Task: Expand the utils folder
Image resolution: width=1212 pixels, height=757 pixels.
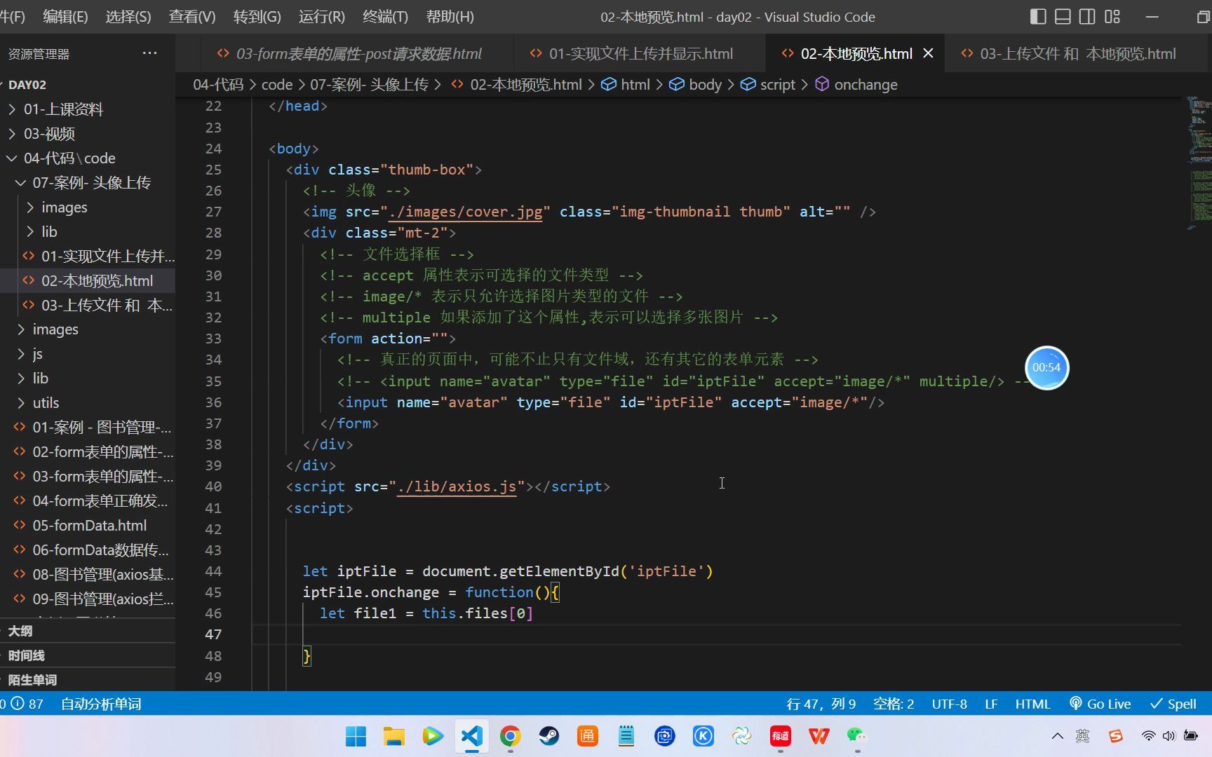Action: point(88,403)
